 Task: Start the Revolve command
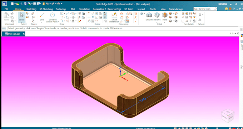(157, 16)
